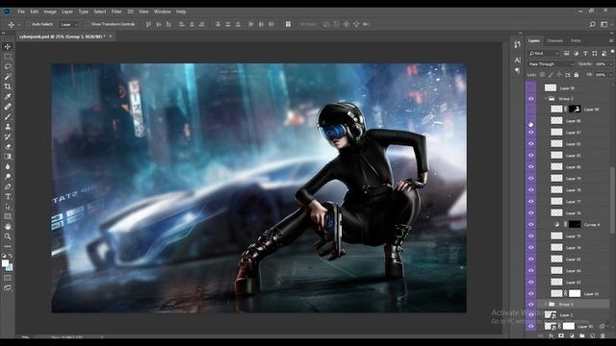Image resolution: width=616 pixels, height=346 pixels.
Task: Close the cyberpunk.psd document tab
Action: click(x=111, y=37)
